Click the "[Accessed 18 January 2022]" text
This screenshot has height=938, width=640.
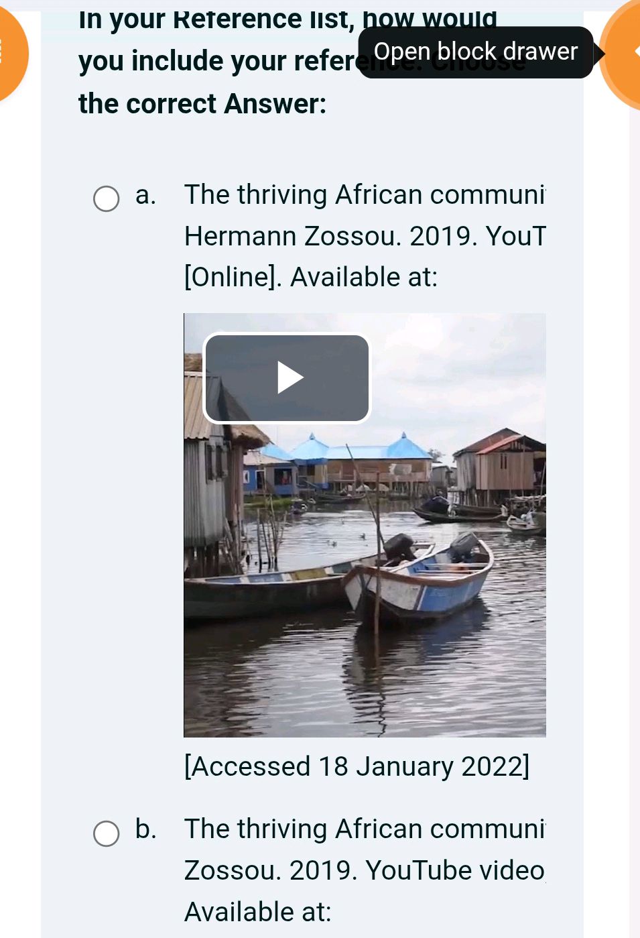(x=357, y=766)
